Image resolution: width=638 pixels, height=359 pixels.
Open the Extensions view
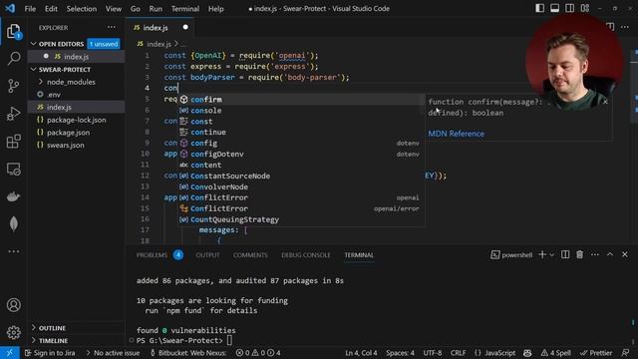click(13, 142)
